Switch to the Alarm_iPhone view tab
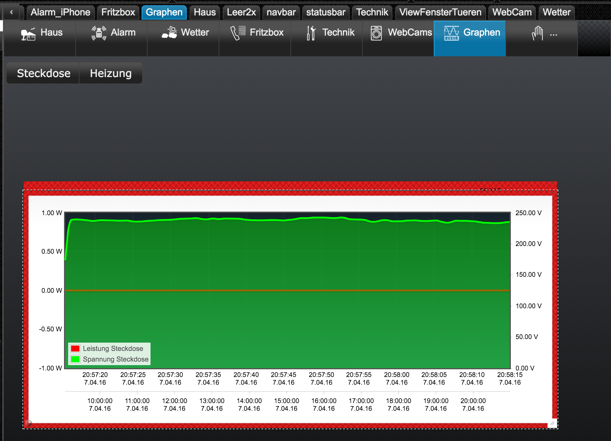This screenshot has width=611, height=441. pyautogui.click(x=60, y=12)
